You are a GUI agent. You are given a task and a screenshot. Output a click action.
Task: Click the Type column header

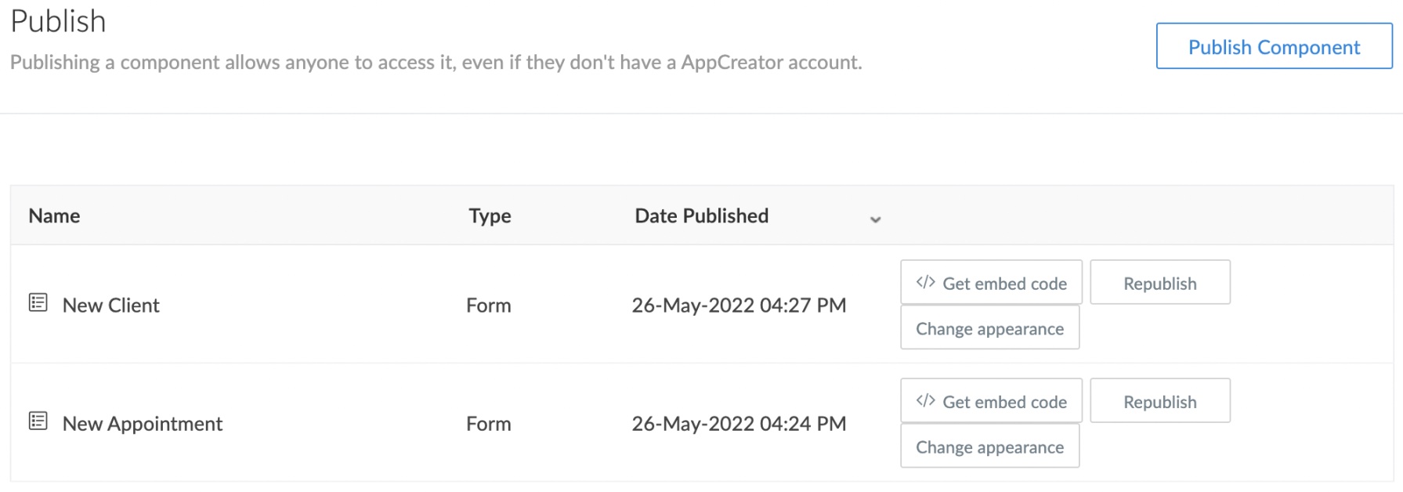pyautogui.click(x=489, y=215)
